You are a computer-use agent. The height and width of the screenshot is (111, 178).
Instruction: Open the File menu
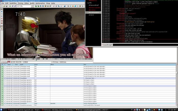click(x=3, y=3)
